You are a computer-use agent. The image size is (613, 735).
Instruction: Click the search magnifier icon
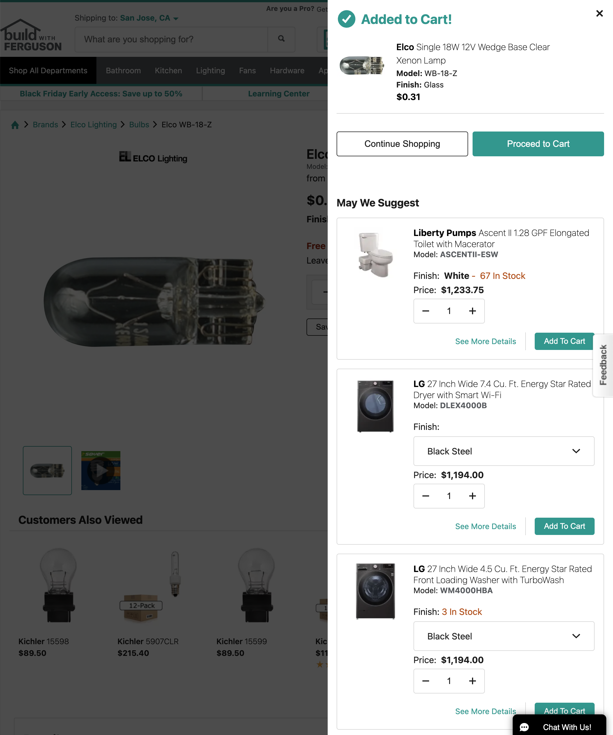(x=281, y=39)
